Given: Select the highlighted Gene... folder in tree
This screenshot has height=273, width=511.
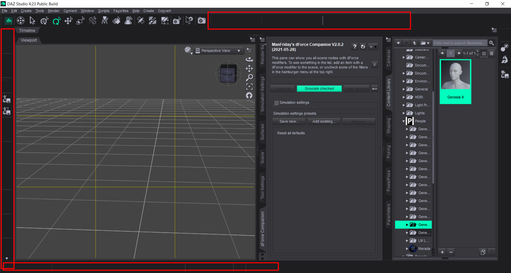Looking at the screenshot, I should click(413, 225).
